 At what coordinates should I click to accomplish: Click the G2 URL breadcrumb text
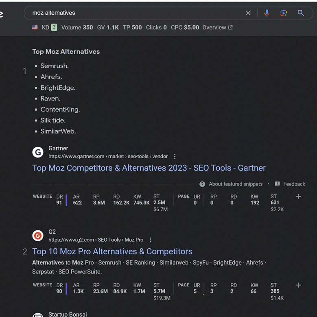96,240
